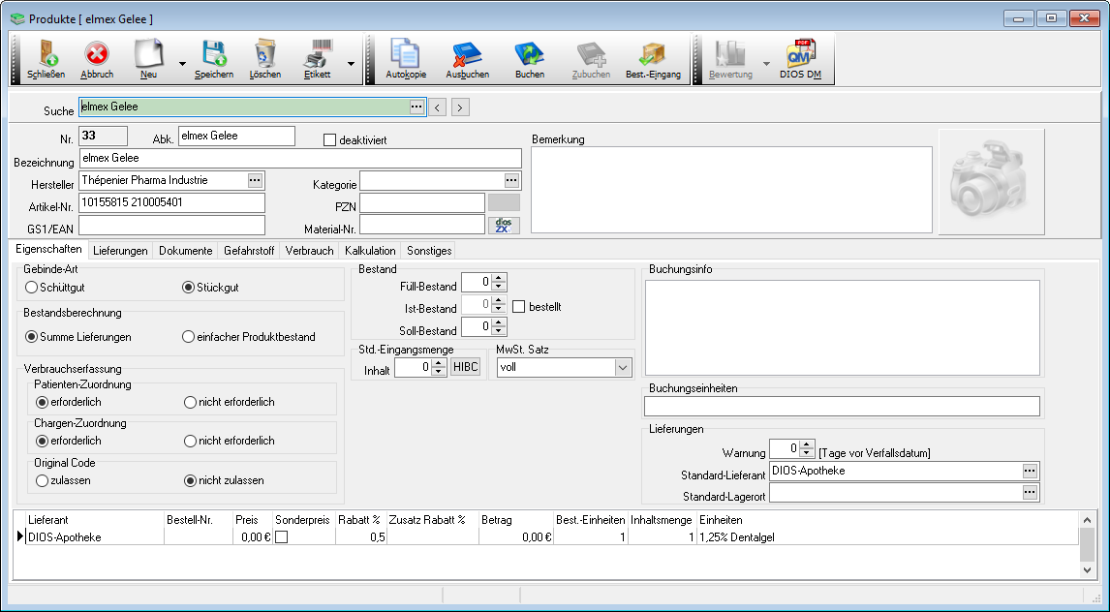
Task: Select 1,25% Dentalgel cell in supplier table
Action: point(888,537)
